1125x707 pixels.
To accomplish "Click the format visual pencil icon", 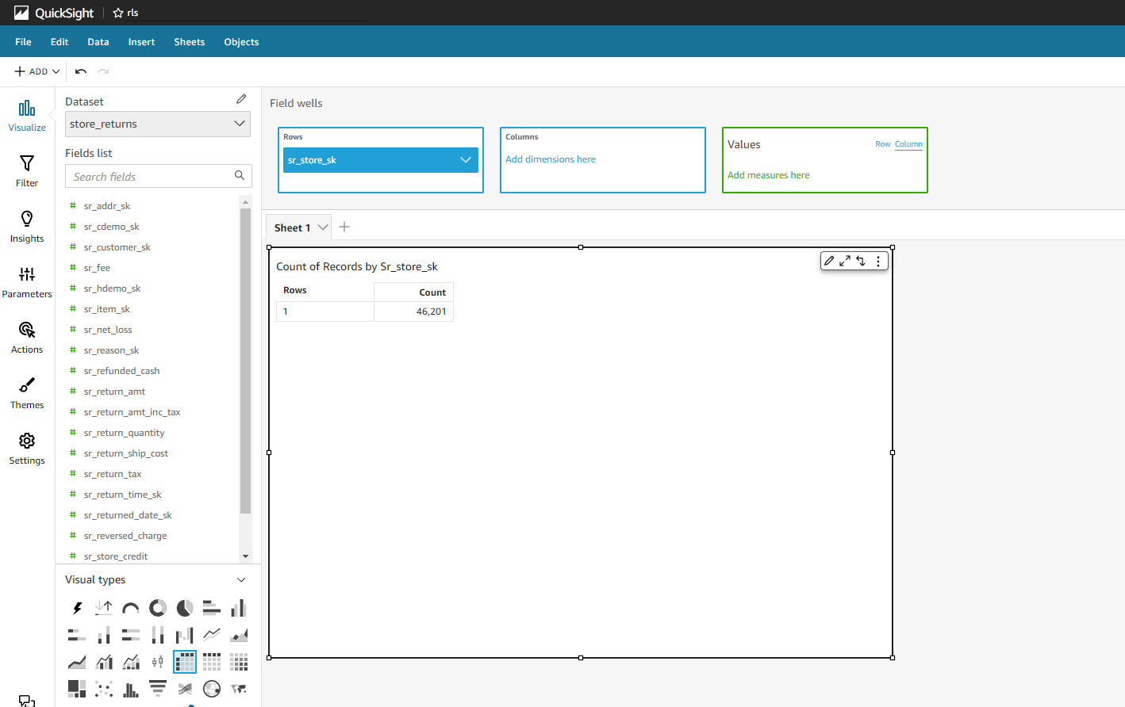I will coord(829,261).
